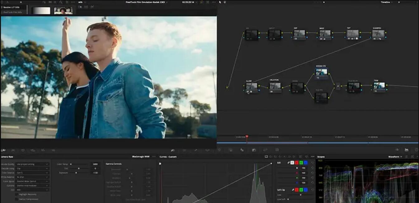This screenshot has height=203, width=419.
Task: Click the link icon beside Edit channels
Action: [x=288, y=163]
